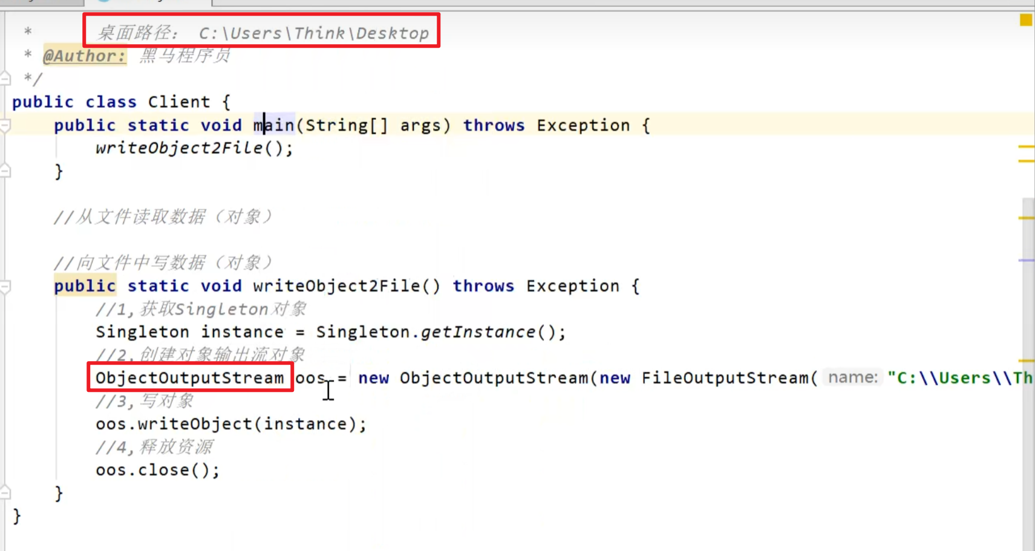Click the comment //3,写对象

point(145,401)
